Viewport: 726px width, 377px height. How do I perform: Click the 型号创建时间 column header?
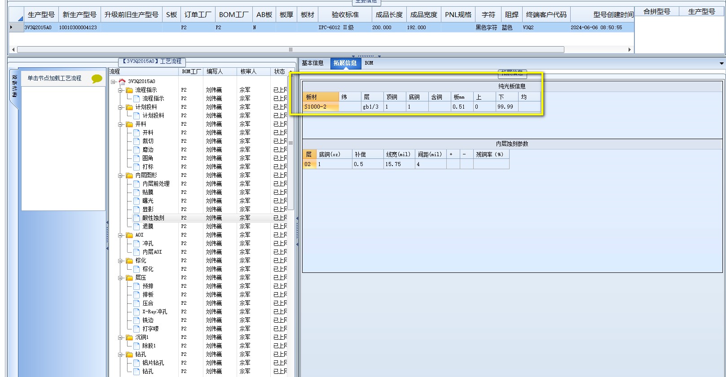click(x=603, y=15)
